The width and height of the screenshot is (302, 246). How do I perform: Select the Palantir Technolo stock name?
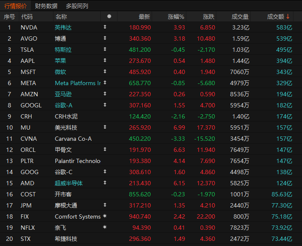coord(78,161)
